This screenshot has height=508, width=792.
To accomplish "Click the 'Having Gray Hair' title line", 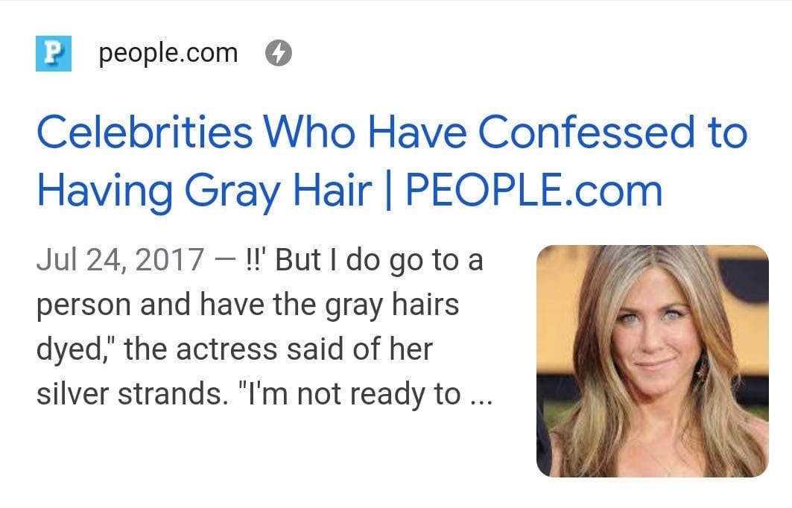I will click(x=205, y=192).
